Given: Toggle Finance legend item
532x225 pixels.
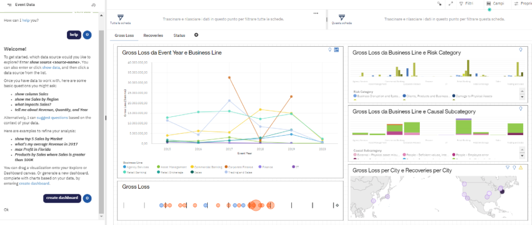Looking at the screenshot, I should coord(265,167).
